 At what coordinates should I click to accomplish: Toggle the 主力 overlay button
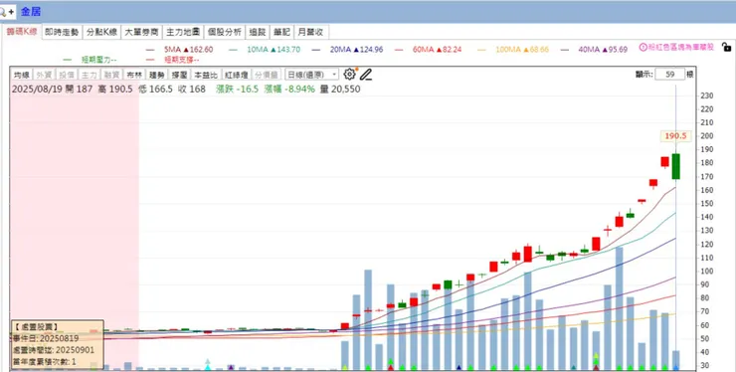(x=90, y=75)
